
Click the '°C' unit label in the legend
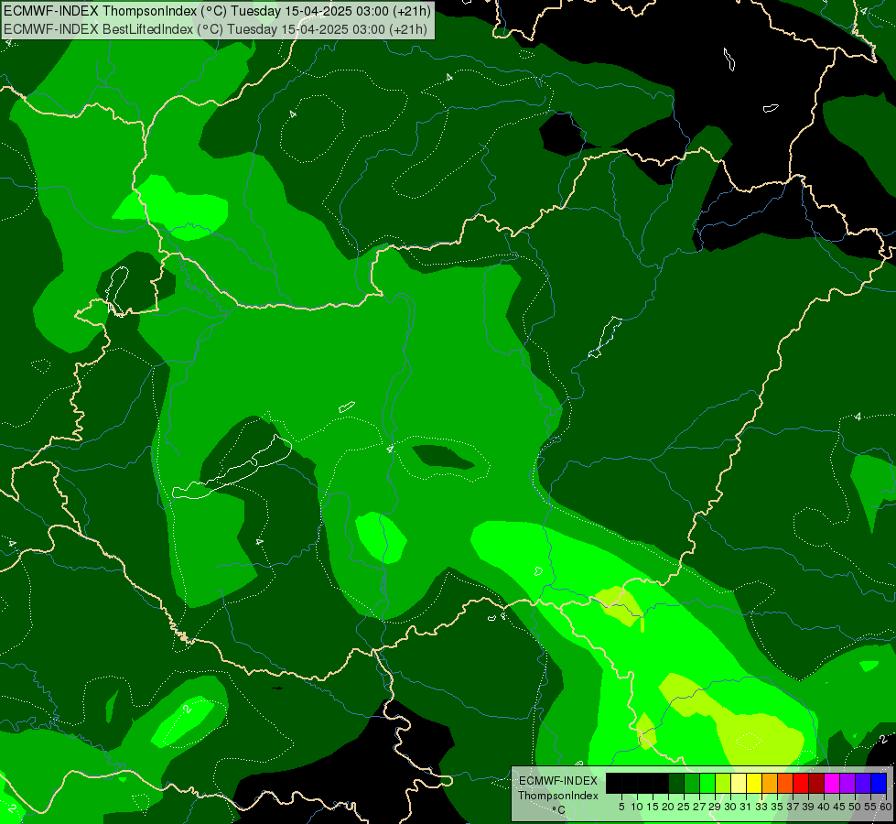click(x=559, y=809)
